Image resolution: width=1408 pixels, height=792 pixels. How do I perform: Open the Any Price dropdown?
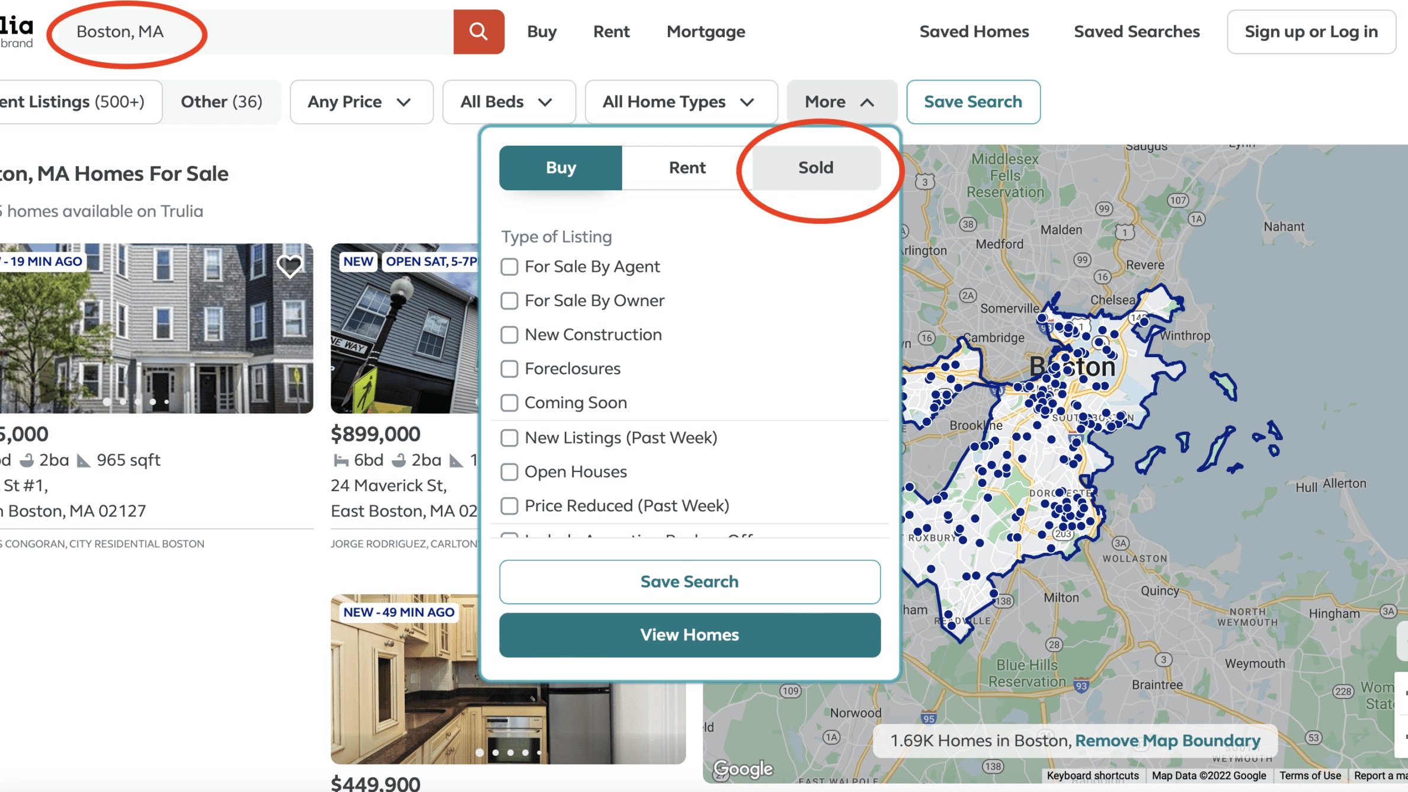[x=361, y=101]
